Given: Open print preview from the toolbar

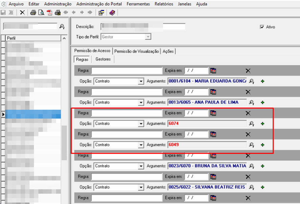Looking at the screenshot, I should click(x=41, y=12).
